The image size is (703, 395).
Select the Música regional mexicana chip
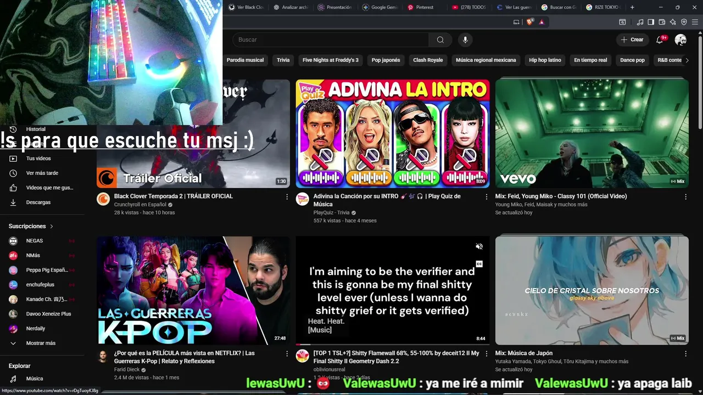click(486, 60)
